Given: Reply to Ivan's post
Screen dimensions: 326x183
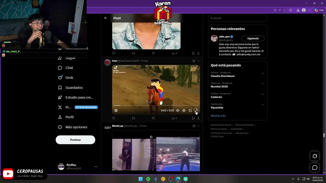Looking at the screenshot, I should (x=114, y=118).
